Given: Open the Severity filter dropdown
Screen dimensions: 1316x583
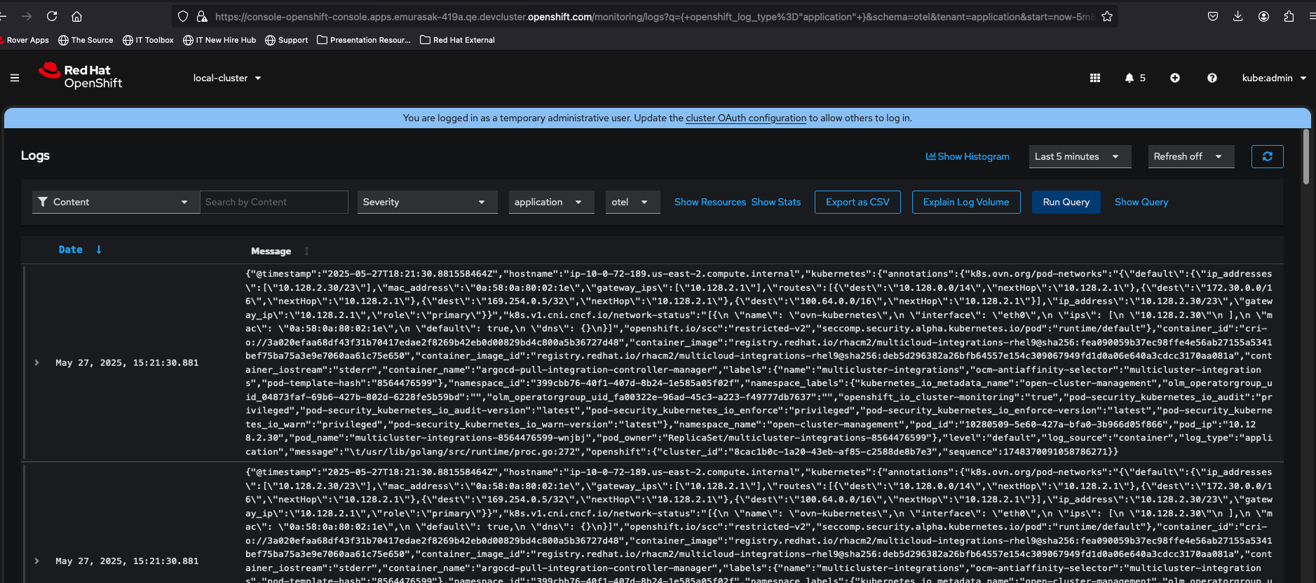Looking at the screenshot, I should (427, 202).
